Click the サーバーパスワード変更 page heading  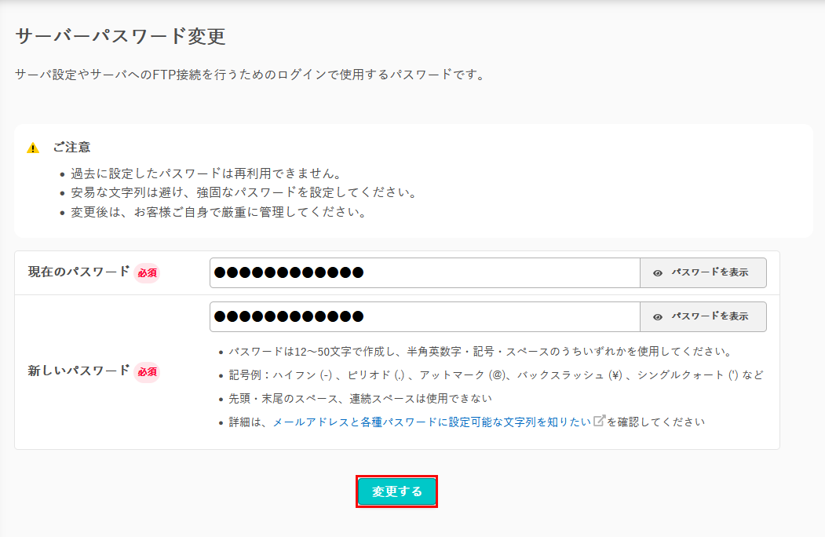coord(120,36)
